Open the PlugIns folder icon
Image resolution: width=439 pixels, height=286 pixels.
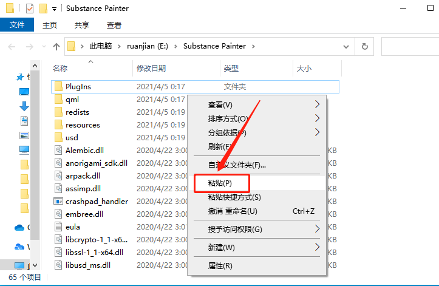point(58,87)
